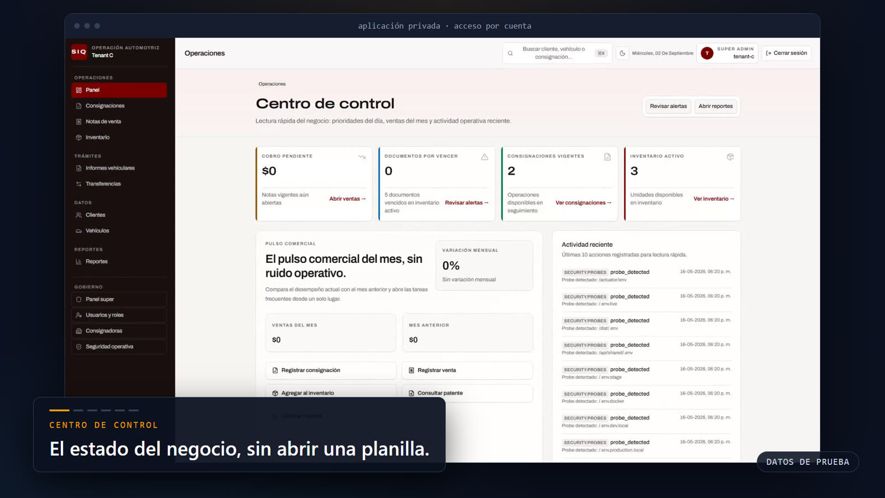Click the Ventas del mes $0 card
Screen dimensions: 885x498
pos(331,333)
